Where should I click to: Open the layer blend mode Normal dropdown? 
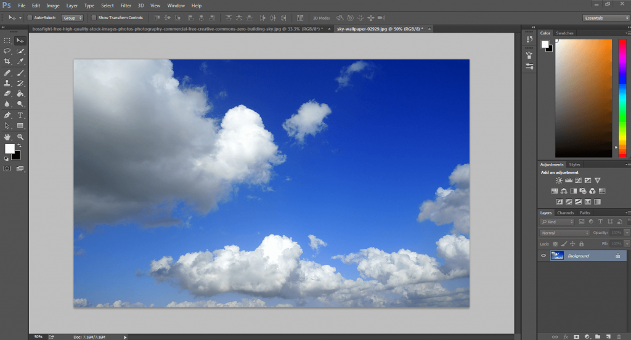[x=564, y=233]
